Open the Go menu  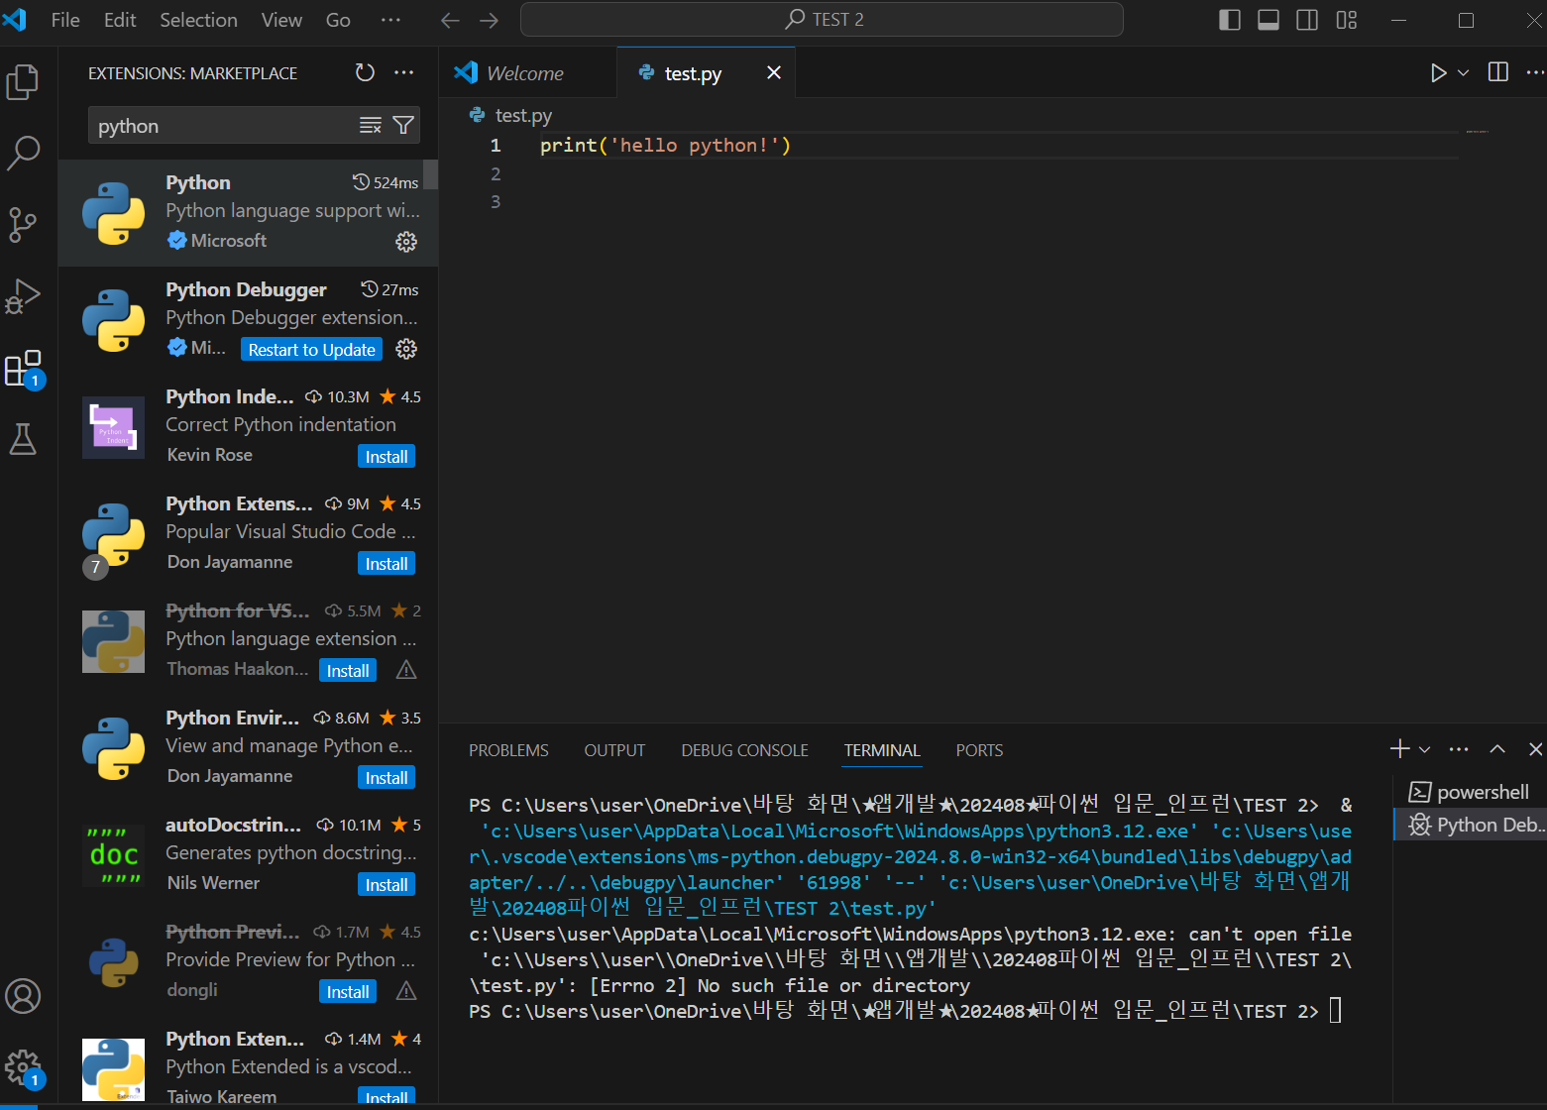[x=338, y=20]
